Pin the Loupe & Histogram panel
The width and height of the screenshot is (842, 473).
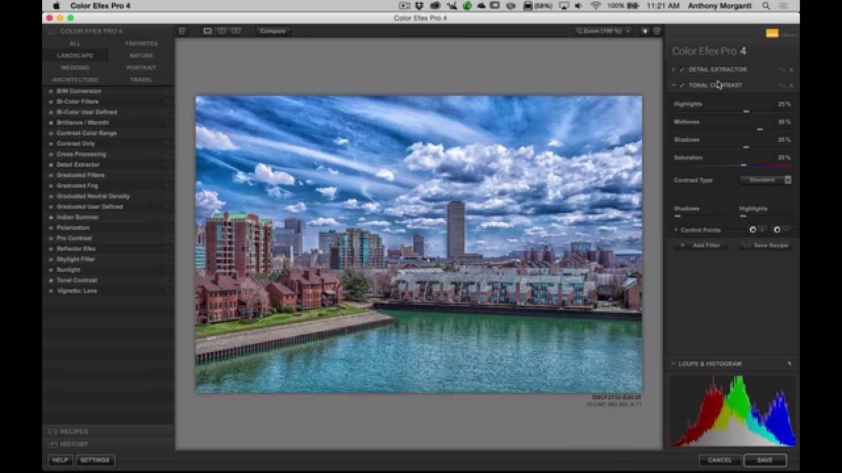789,363
